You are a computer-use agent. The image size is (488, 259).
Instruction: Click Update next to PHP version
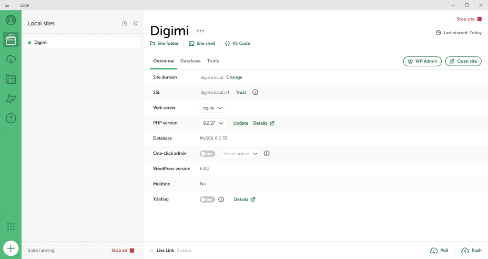click(241, 123)
